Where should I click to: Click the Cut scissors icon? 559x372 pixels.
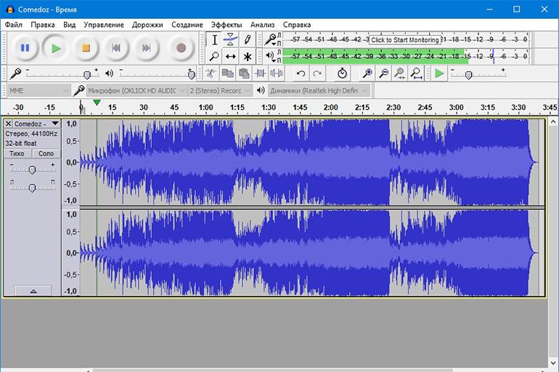[x=211, y=73]
